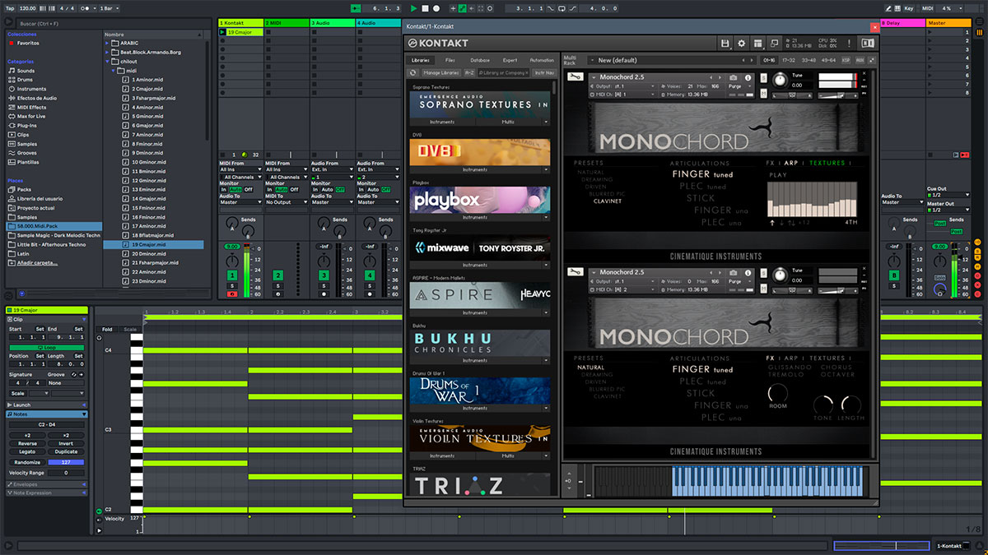Image resolution: width=988 pixels, height=555 pixels.
Task: Toggle Kontakt minimized view icon
Action: [775, 43]
